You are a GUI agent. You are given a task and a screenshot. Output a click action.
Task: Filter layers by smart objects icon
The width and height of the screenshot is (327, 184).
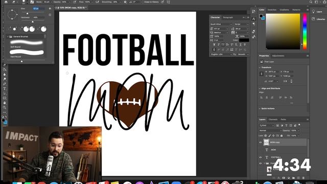[x=295, y=125]
